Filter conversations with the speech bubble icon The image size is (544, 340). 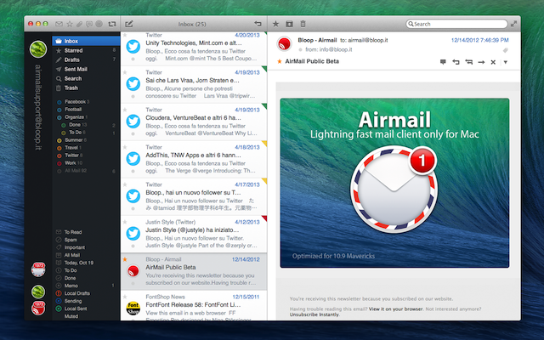[x=89, y=24]
